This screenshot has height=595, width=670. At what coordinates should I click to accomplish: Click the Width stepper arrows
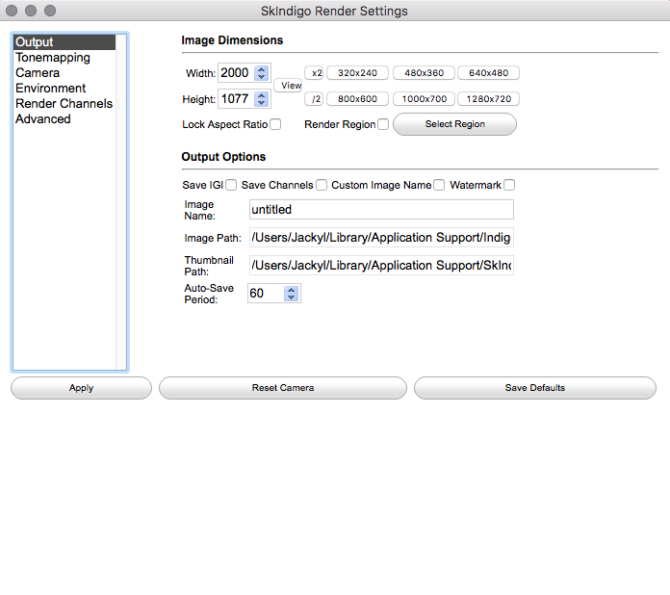tap(261, 73)
